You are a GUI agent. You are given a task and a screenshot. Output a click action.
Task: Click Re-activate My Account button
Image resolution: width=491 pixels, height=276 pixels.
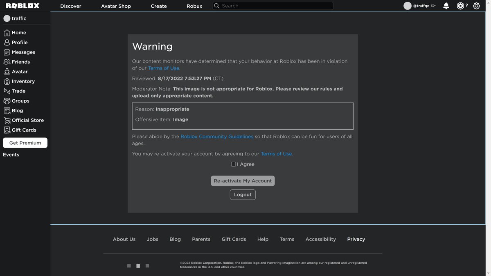[x=243, y=181]
